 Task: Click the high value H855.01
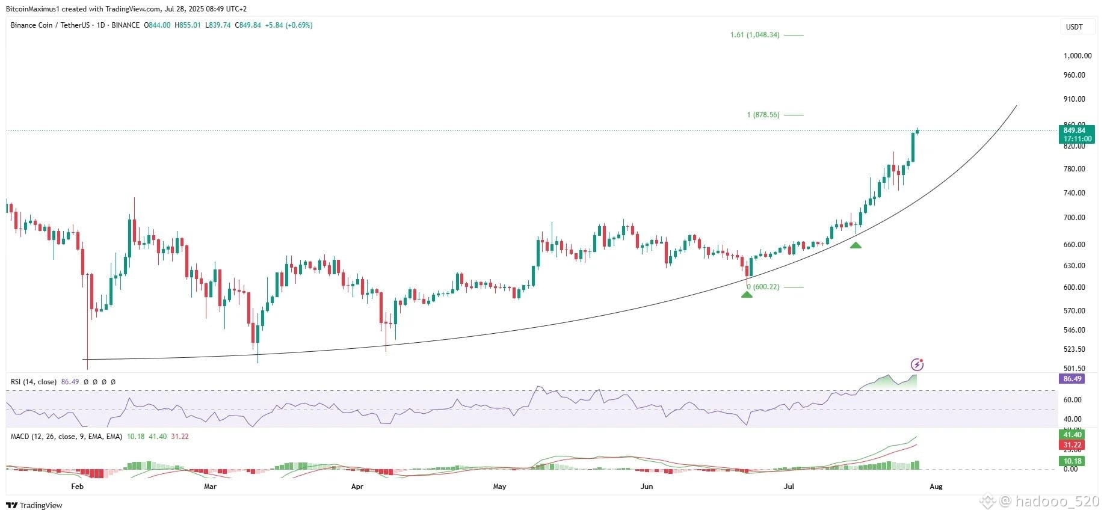click(188, 25)
